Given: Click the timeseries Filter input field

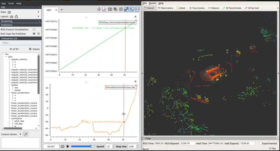Looking at the screenshot, I should click(x=21, y=43).
